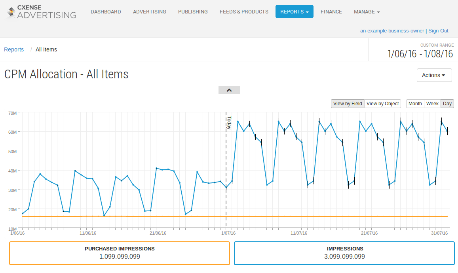Click the Sign Out link

438,30
